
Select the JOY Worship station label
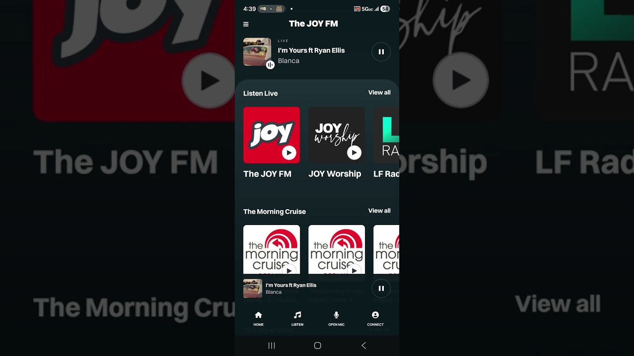click(x=335, y=174)
